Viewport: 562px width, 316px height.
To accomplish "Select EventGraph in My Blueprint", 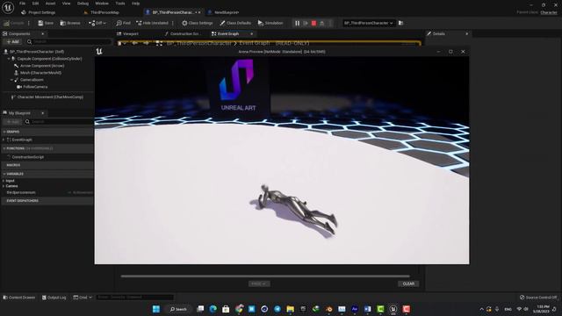I will click(22, 140).
